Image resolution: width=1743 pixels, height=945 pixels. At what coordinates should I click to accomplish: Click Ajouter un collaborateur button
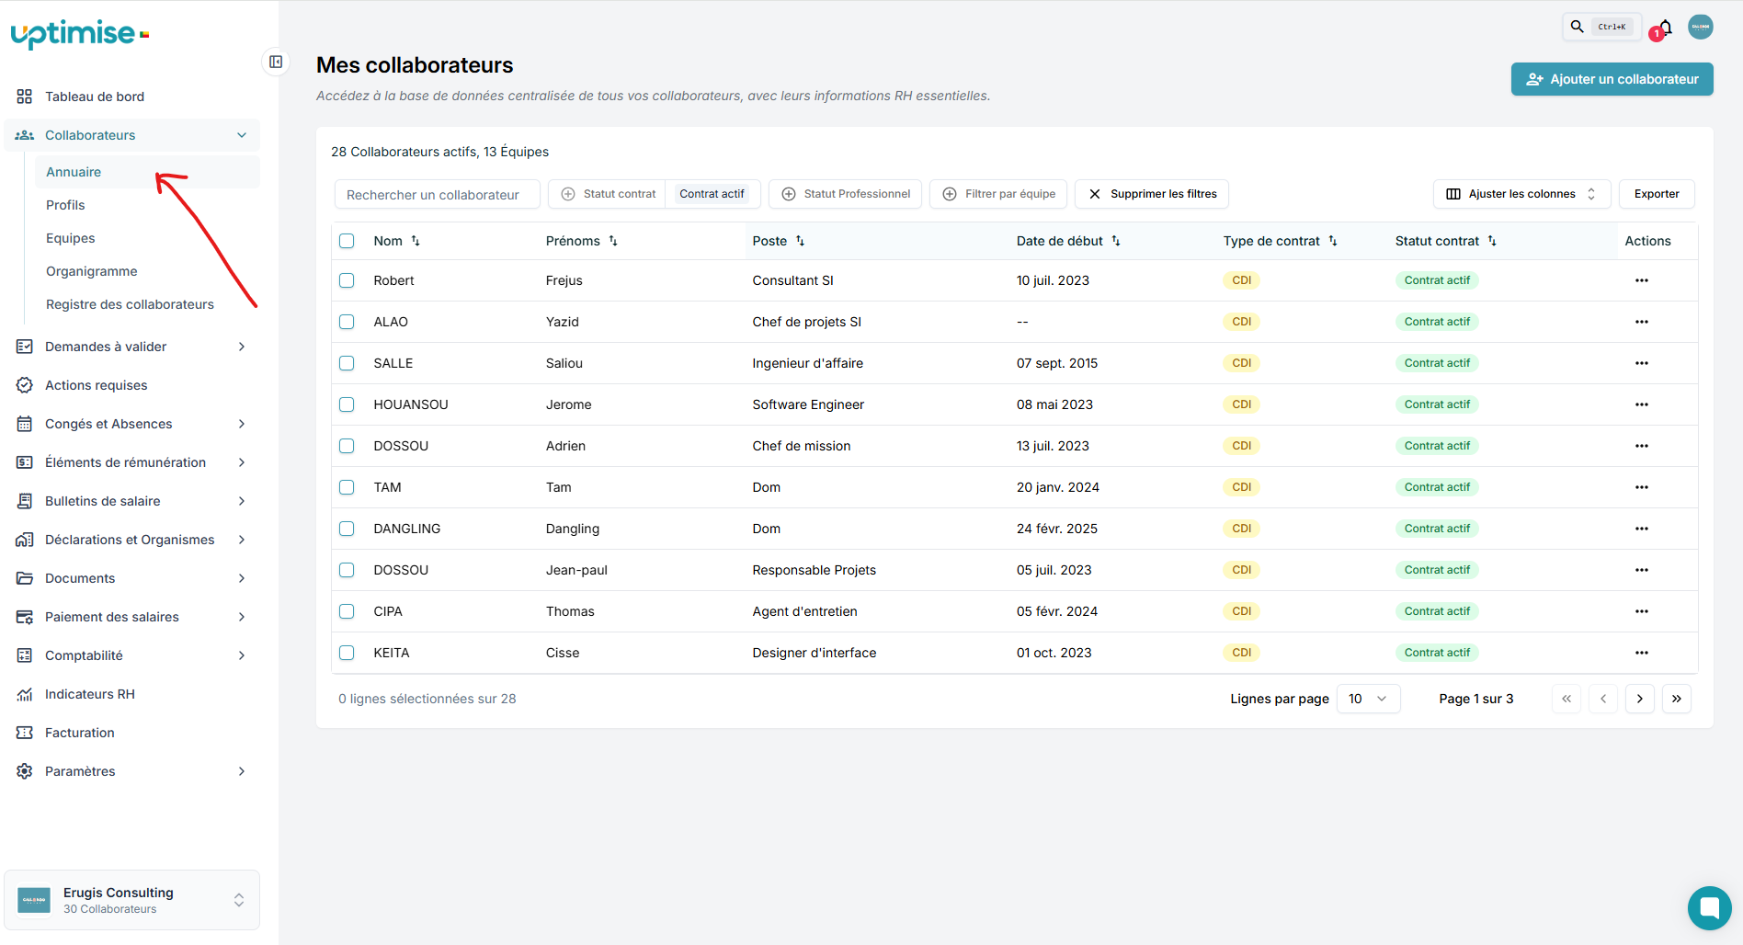[x=1612, y=79]
